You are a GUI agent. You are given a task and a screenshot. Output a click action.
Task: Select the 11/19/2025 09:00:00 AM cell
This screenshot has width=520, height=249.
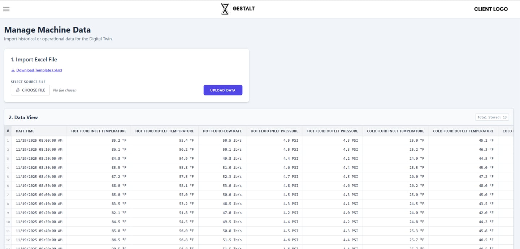point(39,194)
